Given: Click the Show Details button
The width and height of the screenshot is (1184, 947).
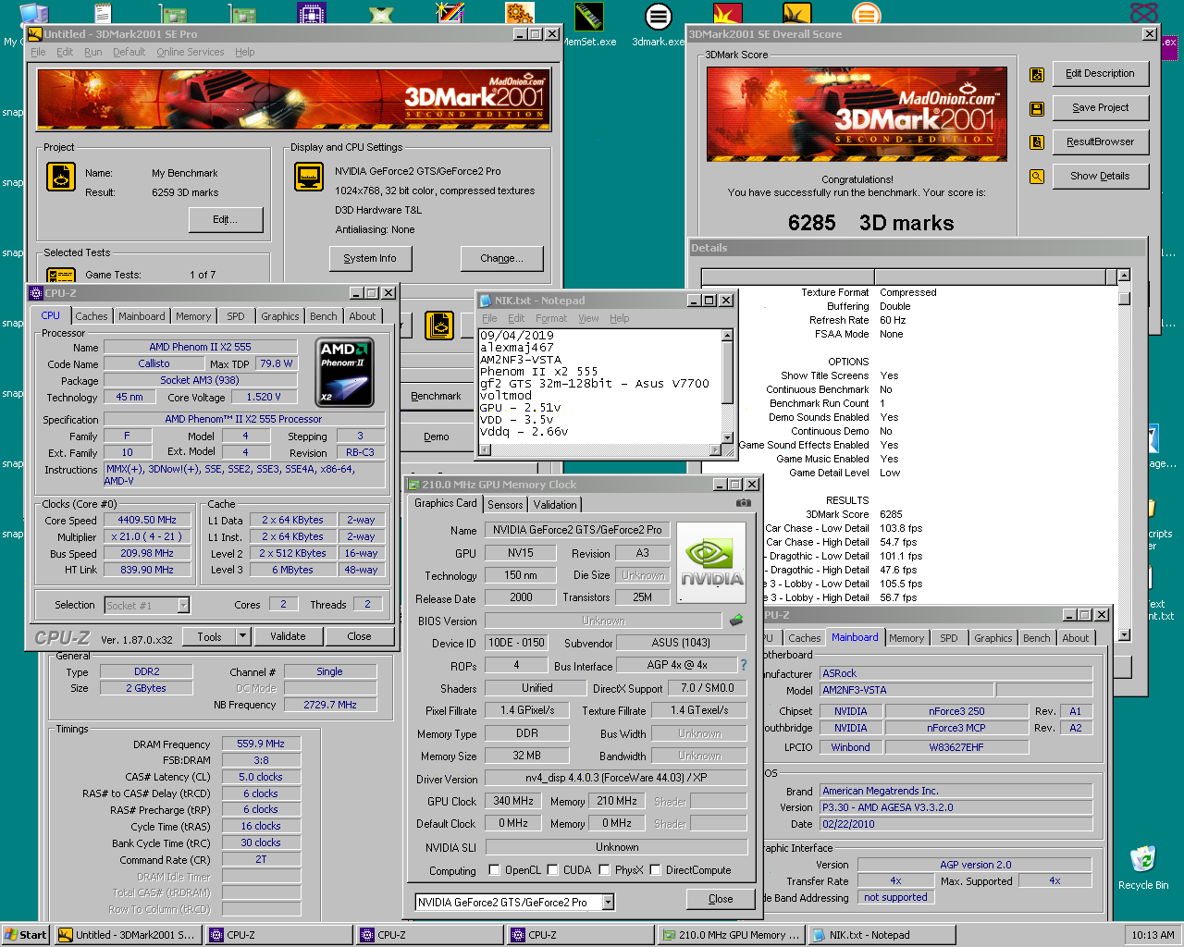Looking at the screenshot, I should coord(1100,177).
